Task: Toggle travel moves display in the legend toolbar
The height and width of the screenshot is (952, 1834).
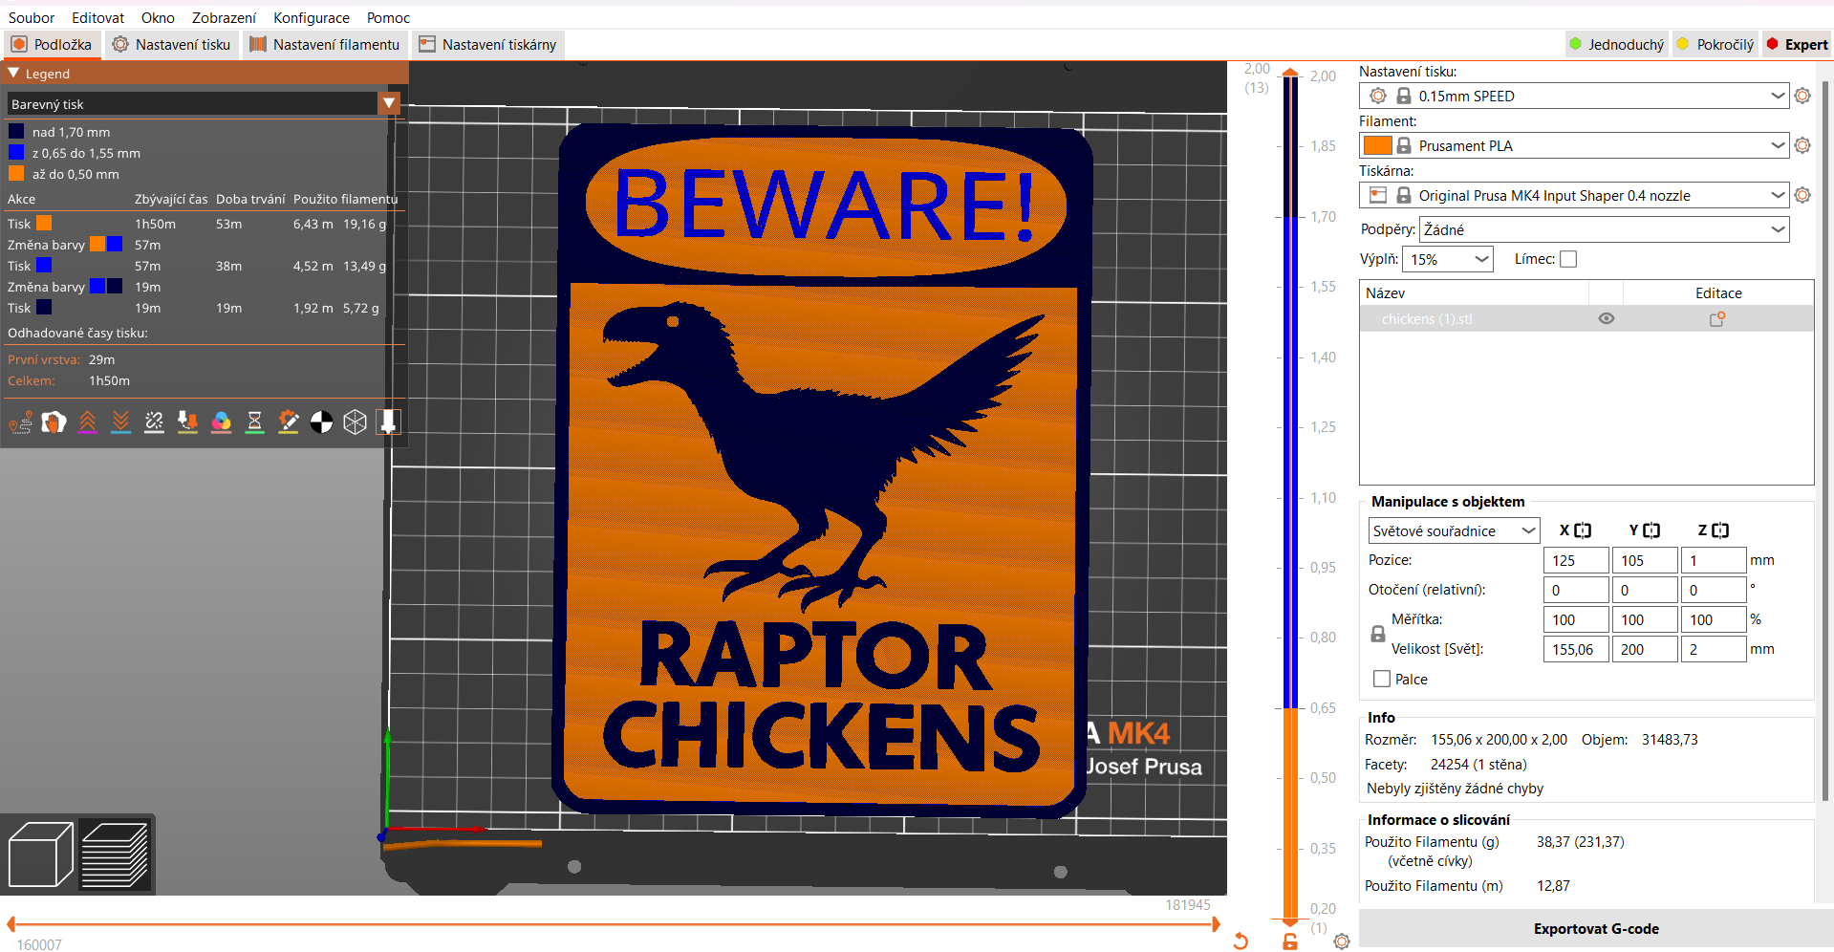Action: (x=20, y=422)
